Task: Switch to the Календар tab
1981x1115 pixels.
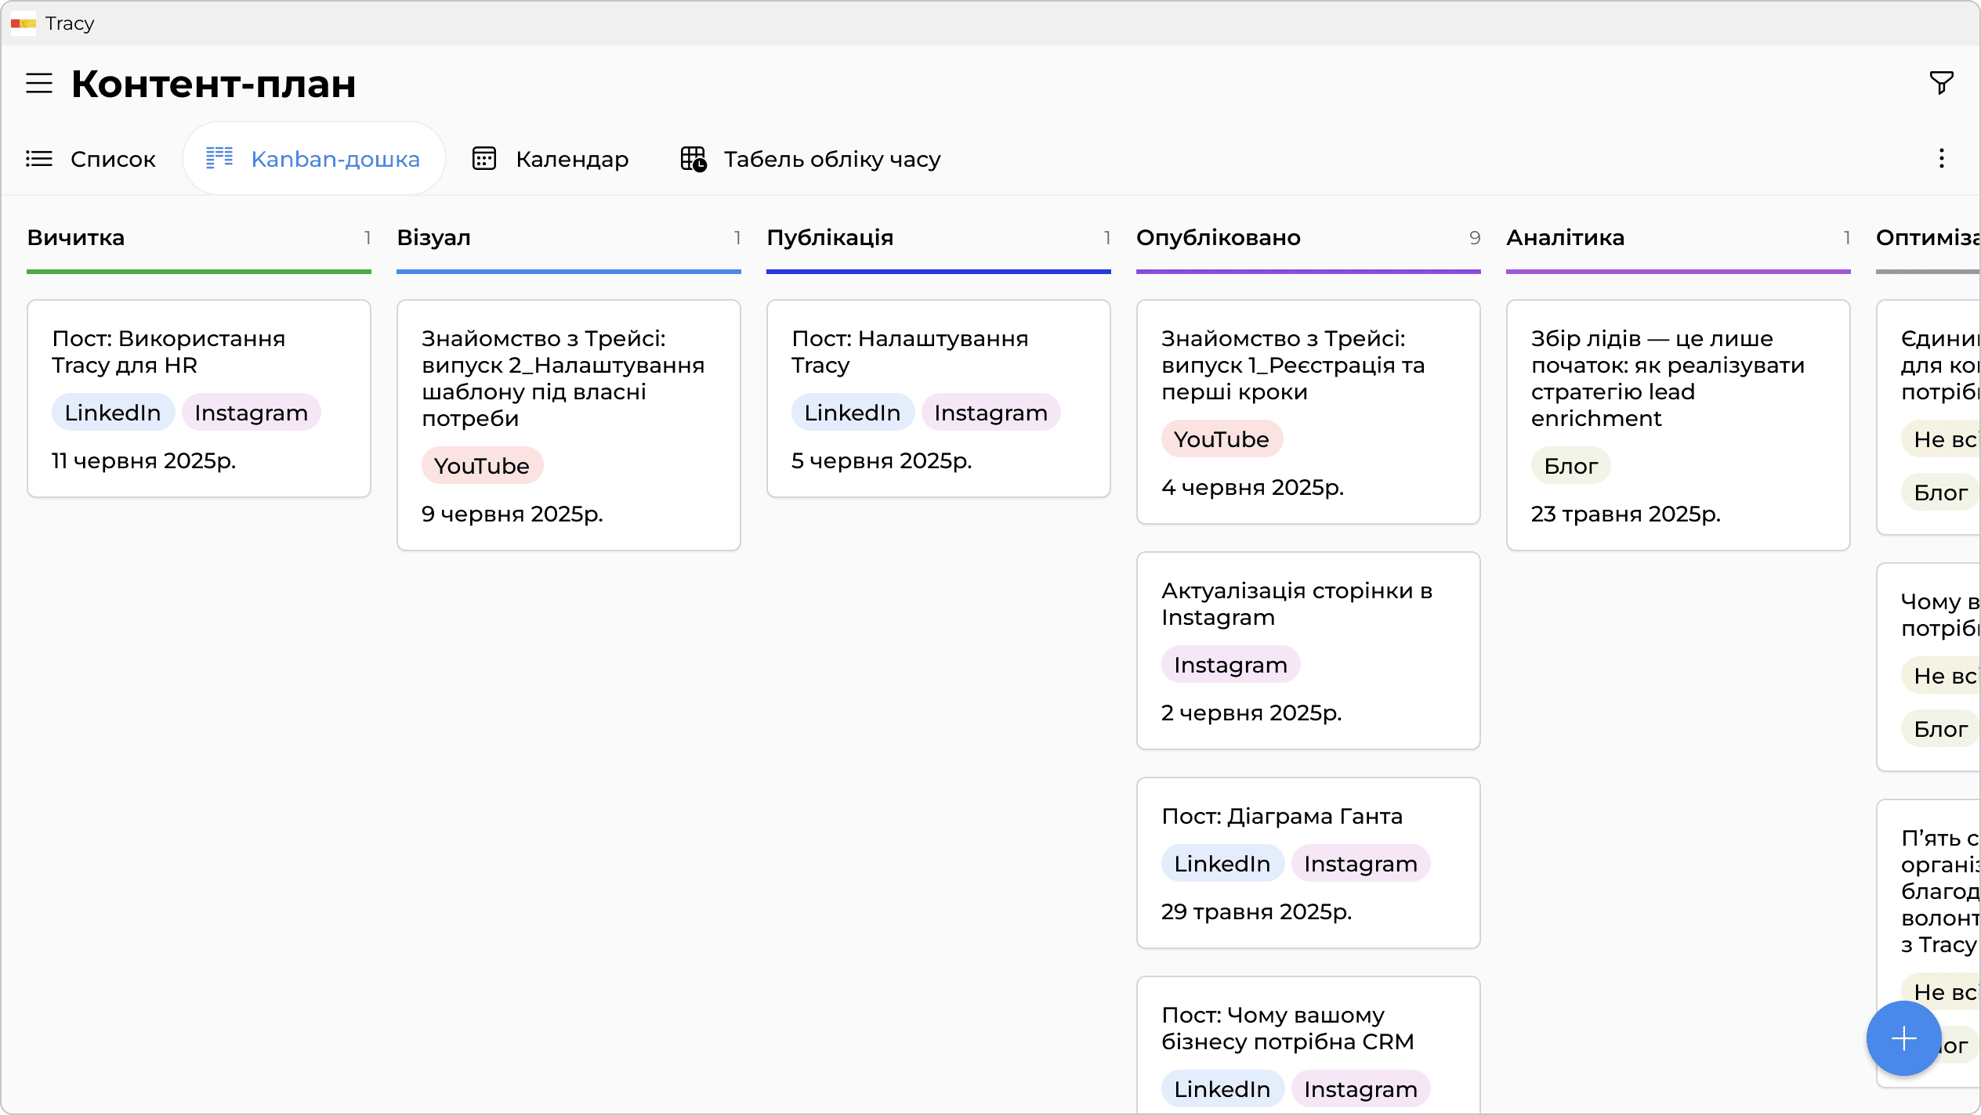Action: tap(550, 159)
